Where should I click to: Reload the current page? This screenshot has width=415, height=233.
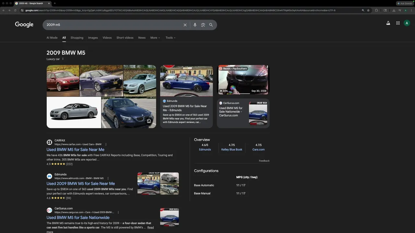(15, 10)
